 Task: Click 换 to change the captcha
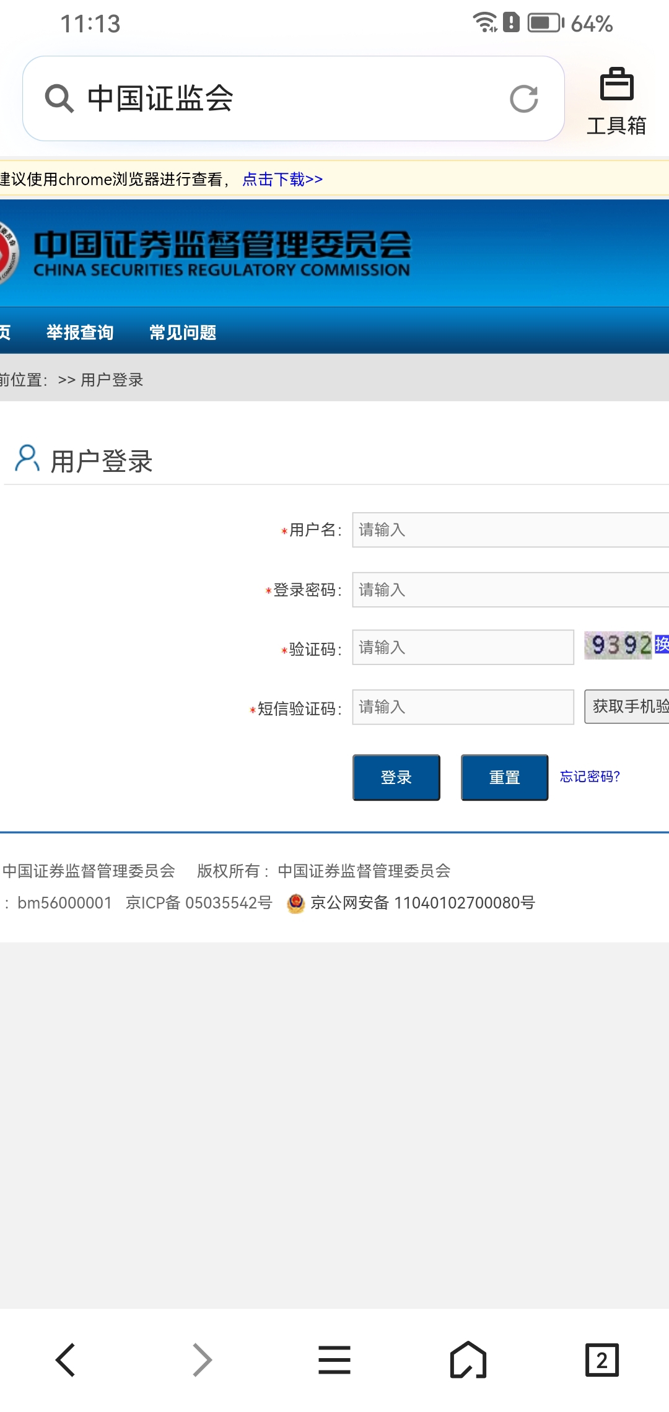[x=662, y=644]
